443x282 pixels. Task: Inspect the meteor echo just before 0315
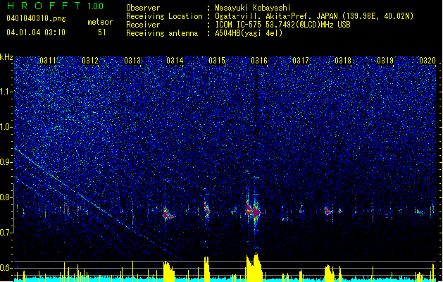coord(207,210)
